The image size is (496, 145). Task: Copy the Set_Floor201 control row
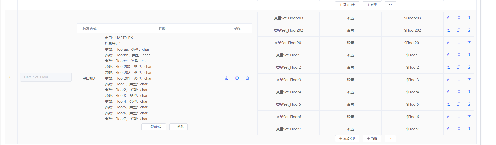click(458, 43)
